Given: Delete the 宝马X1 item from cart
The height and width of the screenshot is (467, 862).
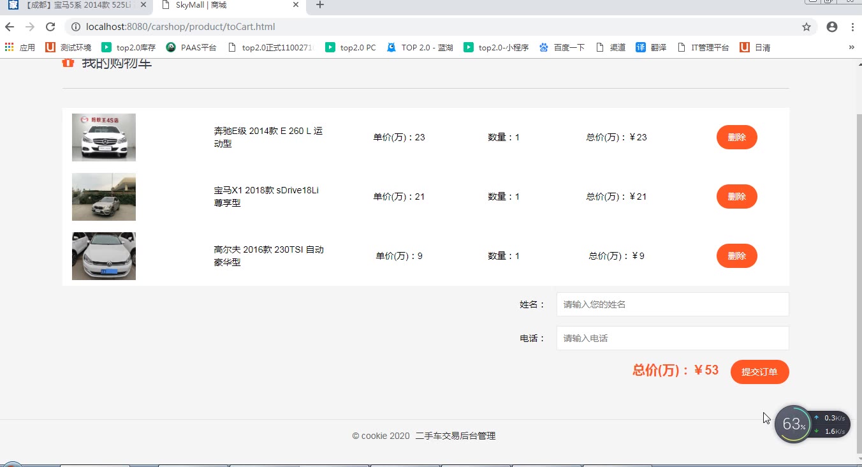Looking at the screenshot, I should click(x=736, y=196).
